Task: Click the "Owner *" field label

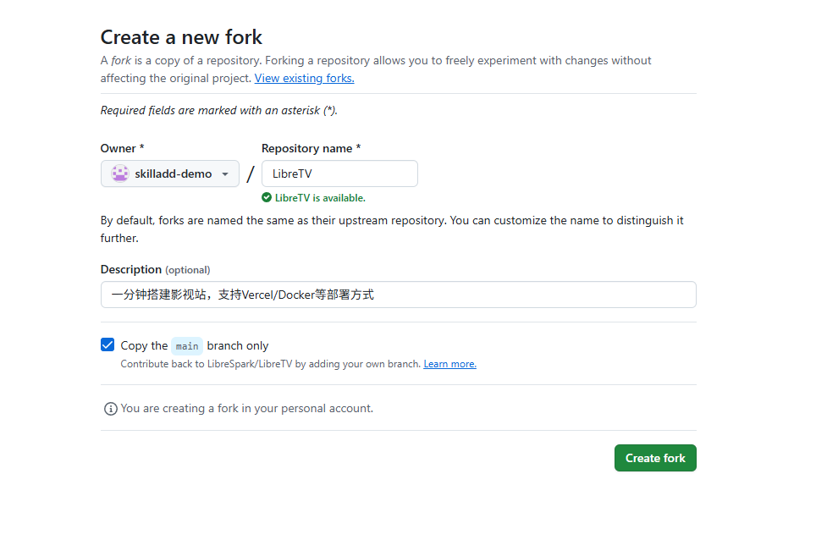Action: click(122, 148)
